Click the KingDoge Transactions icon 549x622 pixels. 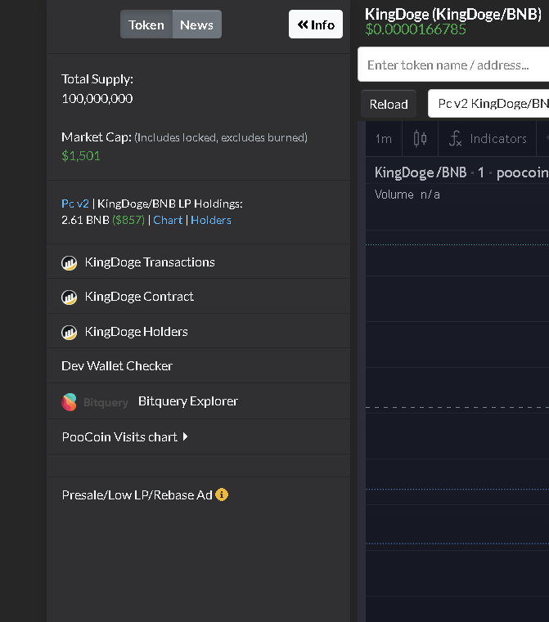click(69, 262)
